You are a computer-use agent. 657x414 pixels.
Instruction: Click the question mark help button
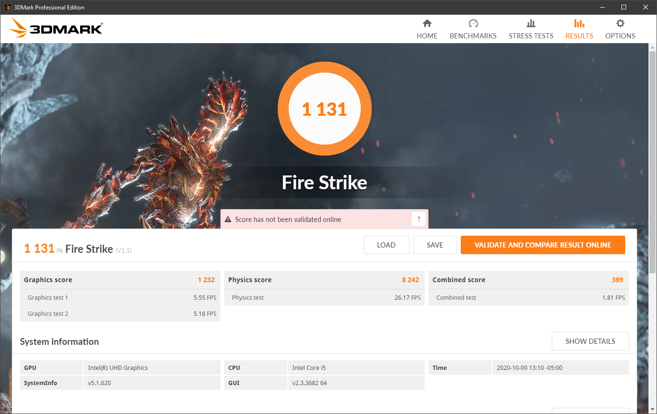coord(419,219)
